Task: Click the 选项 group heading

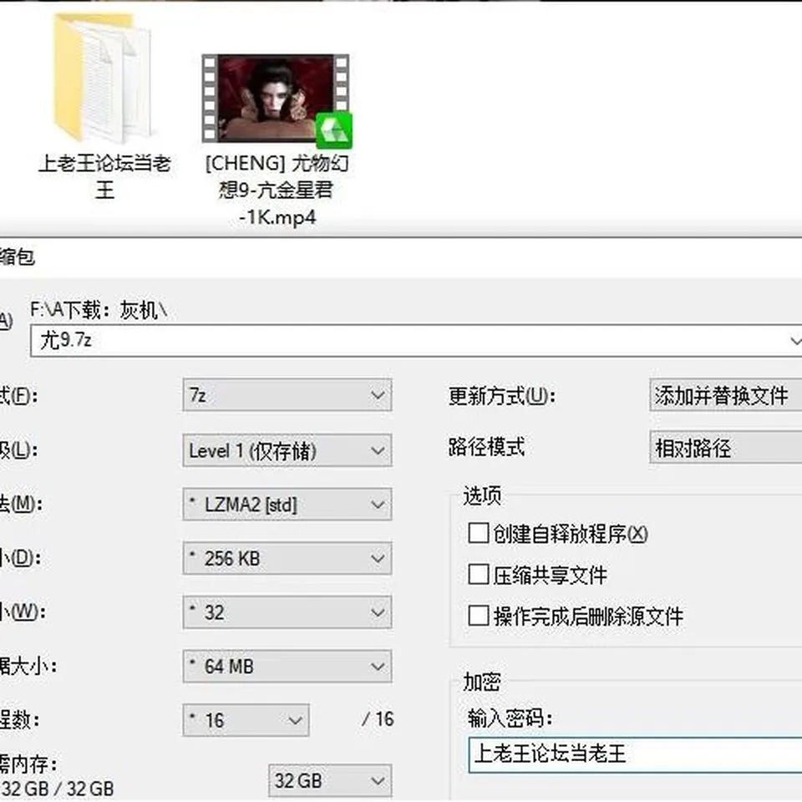Action: (482, 495)
